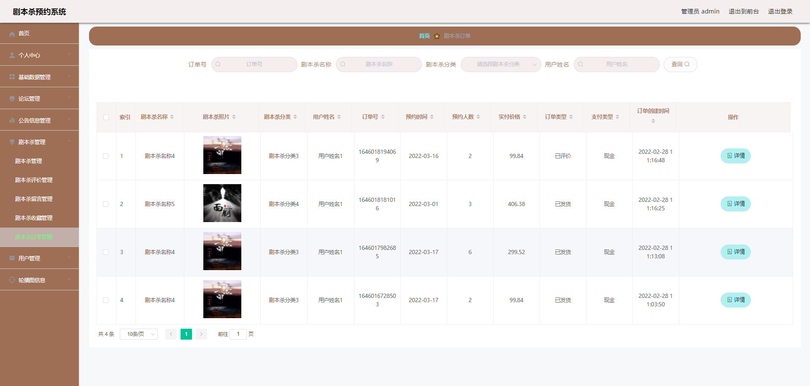The width and height of the screenshot is (810, 386).
Task: Select the 公告信息管理 chart icon in sidebar
Action: [x=12, y=120]
